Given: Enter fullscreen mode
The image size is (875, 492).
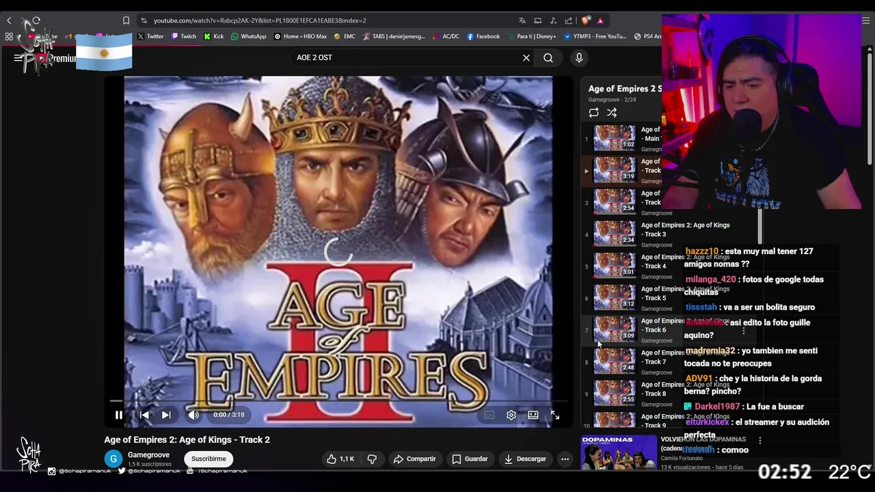Looking at the screenshot, I should pyautogui.click(x=555, y=415).
